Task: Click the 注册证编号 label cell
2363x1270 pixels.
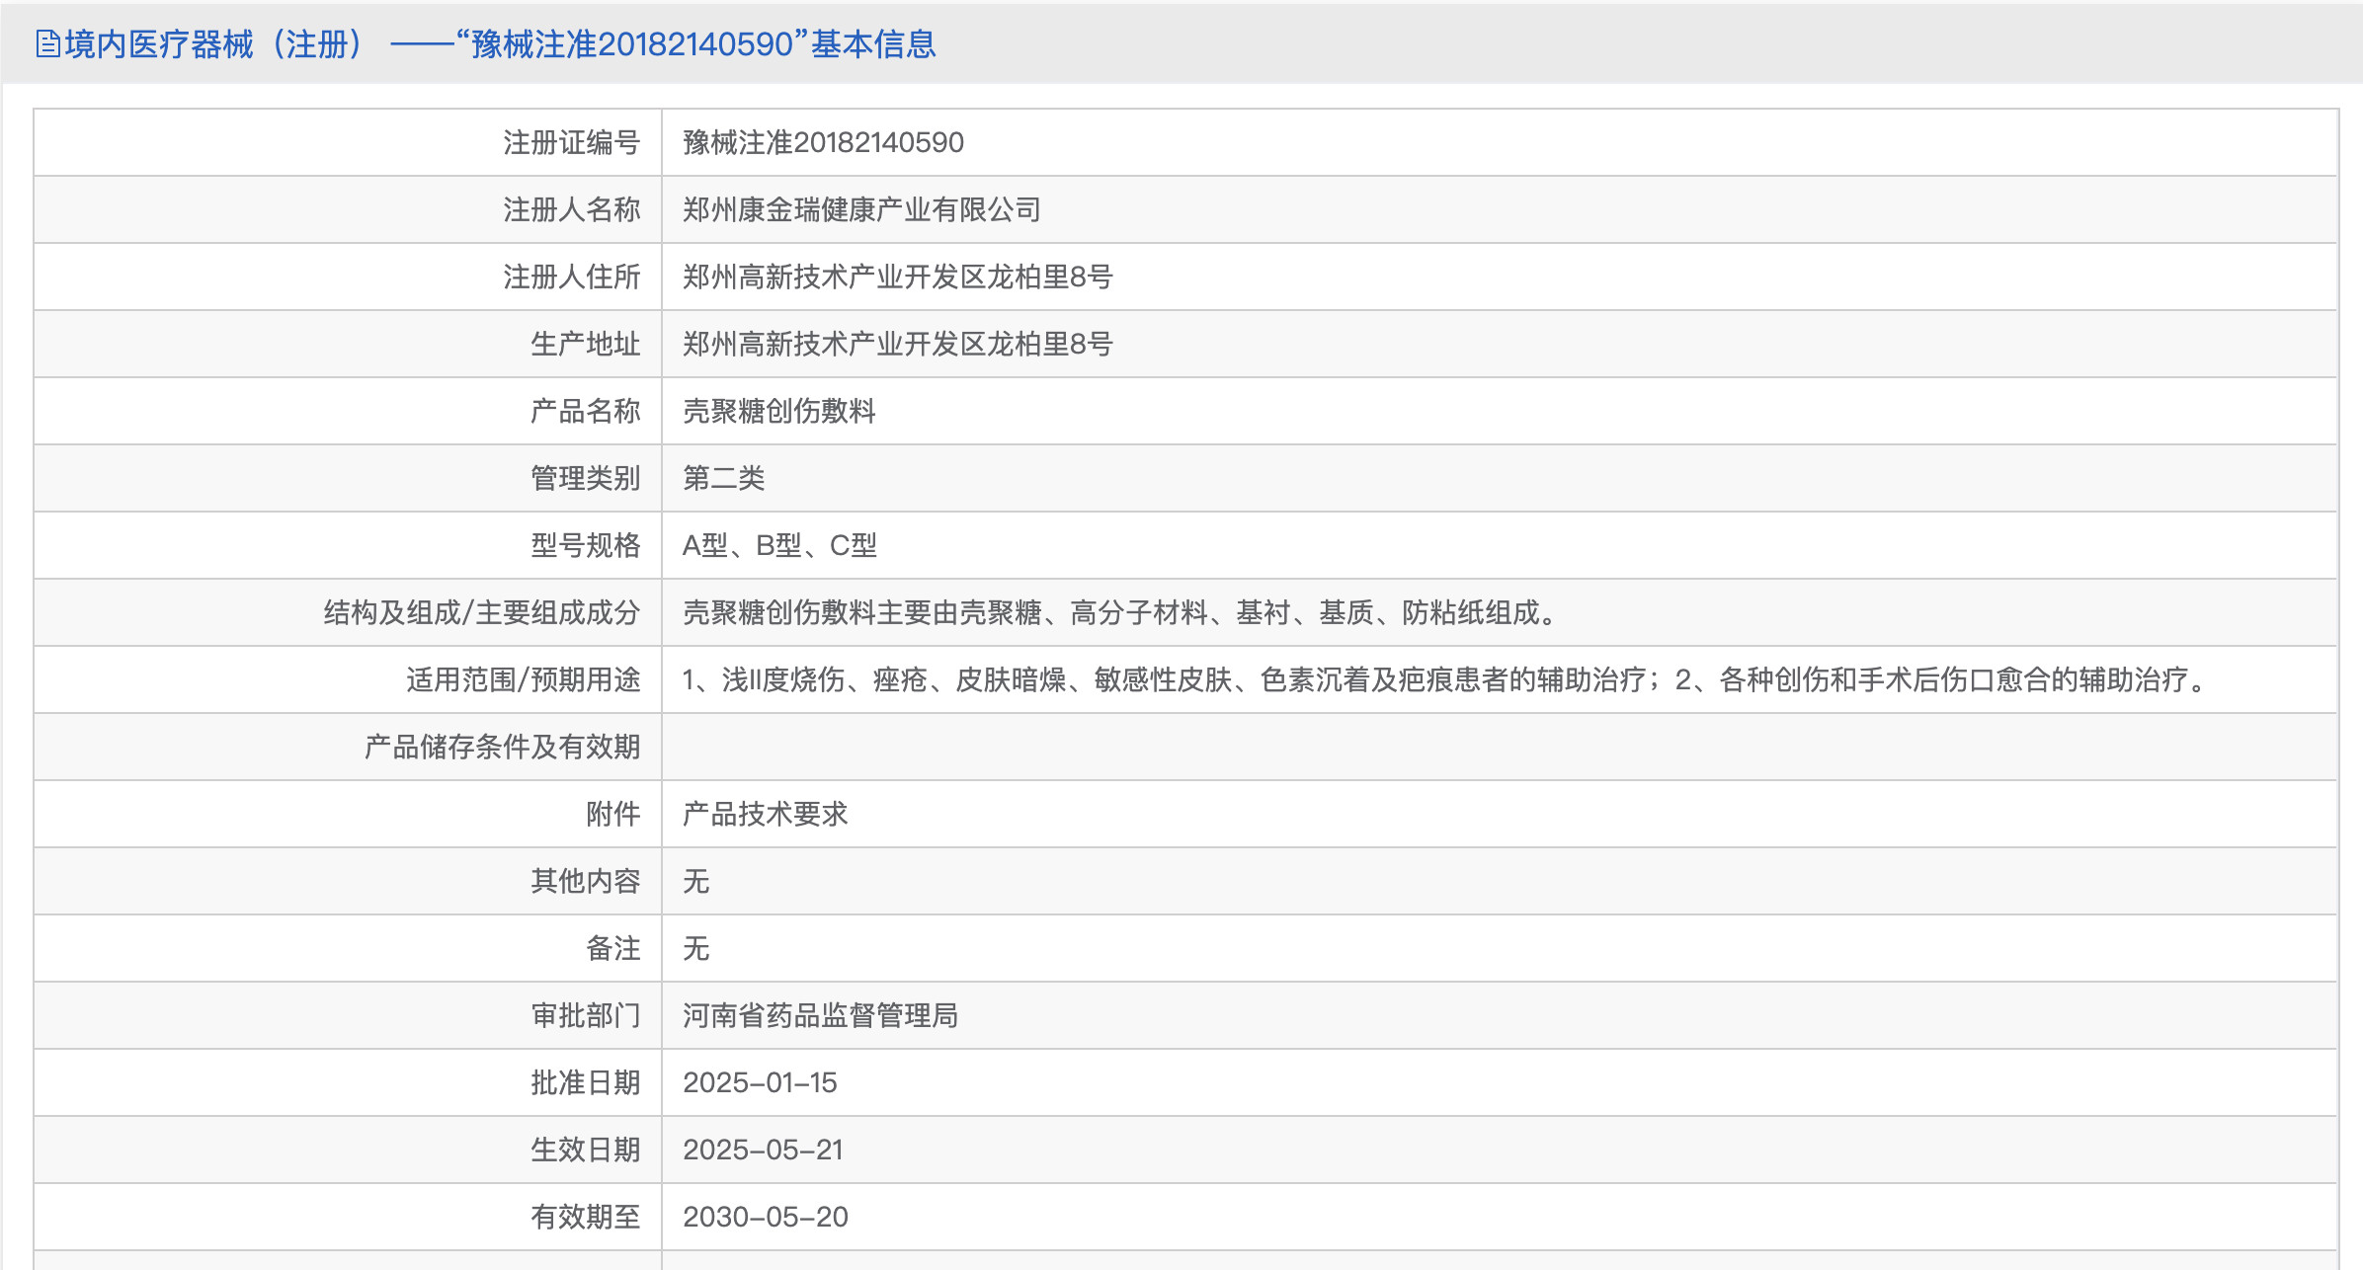Action: (x=571, y=142)
